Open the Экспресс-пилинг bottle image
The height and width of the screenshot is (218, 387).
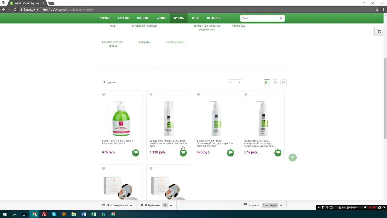(x=168, y=118)
